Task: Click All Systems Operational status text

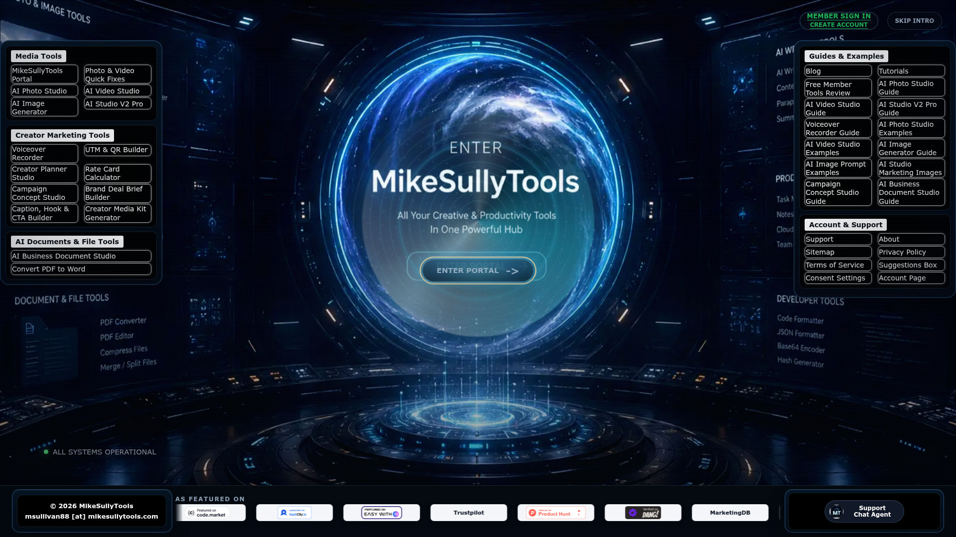Action: pos(105,452)
